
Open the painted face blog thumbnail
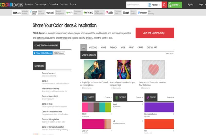click(x=124, y=70)
